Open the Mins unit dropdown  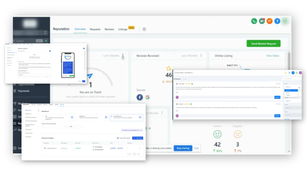click(75, 127)
